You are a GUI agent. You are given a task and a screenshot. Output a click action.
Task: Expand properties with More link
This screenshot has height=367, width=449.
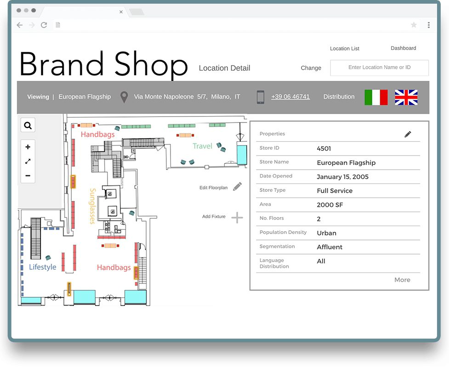tap(402, 280)
